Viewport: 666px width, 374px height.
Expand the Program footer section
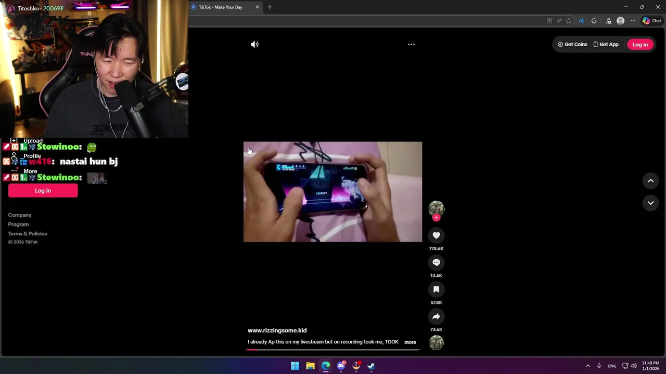click(x=18, y=224)
